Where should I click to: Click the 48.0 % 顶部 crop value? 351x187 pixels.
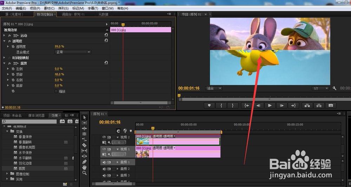click(x=59, y=74)
